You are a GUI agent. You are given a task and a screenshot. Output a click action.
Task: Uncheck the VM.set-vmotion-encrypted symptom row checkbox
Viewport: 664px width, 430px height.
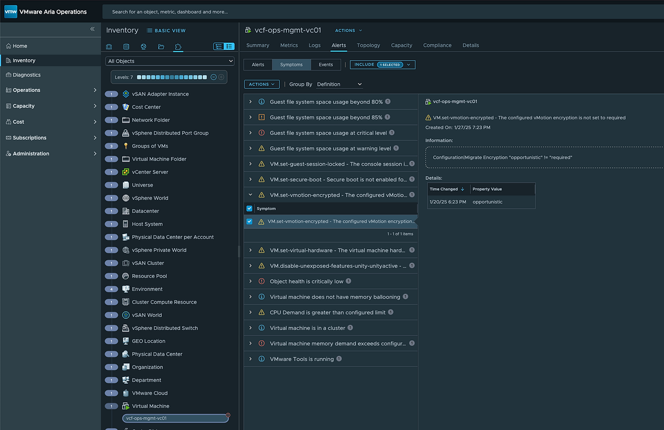coord(250,221)
